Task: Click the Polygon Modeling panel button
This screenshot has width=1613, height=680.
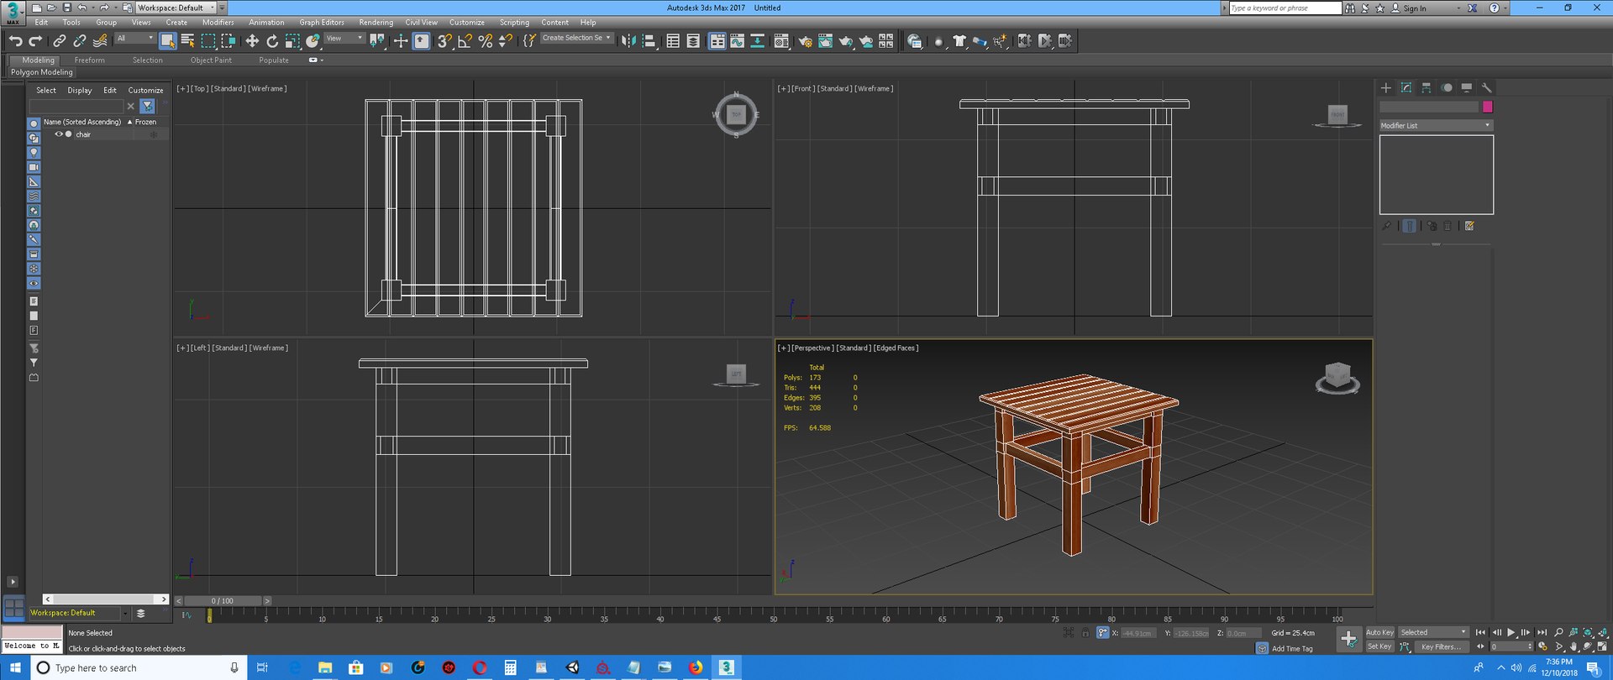Action: coord(42,72)
